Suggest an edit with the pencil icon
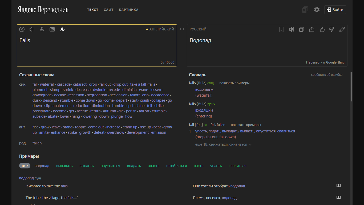The image size is (364, 205). point(342,29)
